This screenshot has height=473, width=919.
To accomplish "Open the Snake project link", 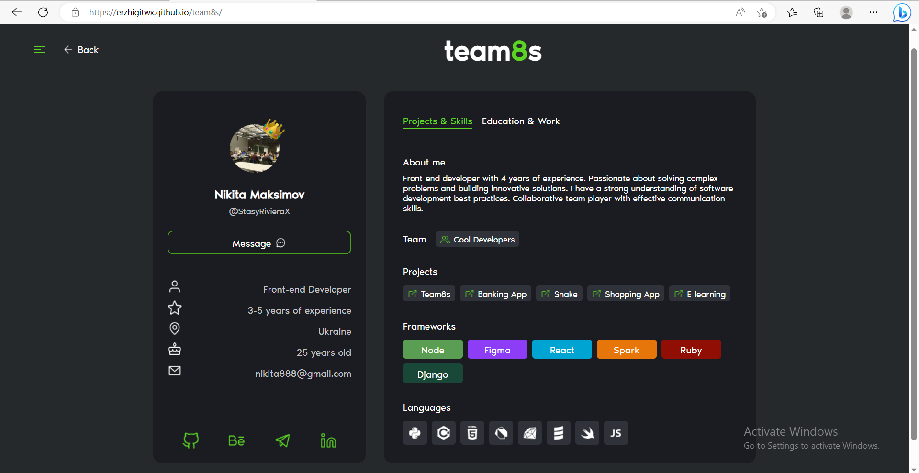I will 559,294.
